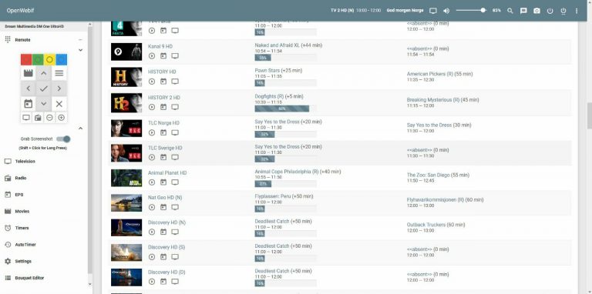Click the TLC Norge HD channel thumbnail
The width and height of the screenshot is (592, 294).
tap(126, 129)
